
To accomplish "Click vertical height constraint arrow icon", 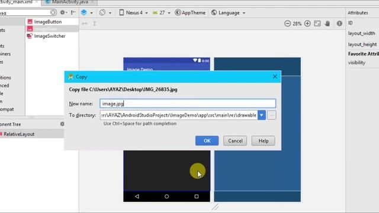I will click(x=95, y=24).
